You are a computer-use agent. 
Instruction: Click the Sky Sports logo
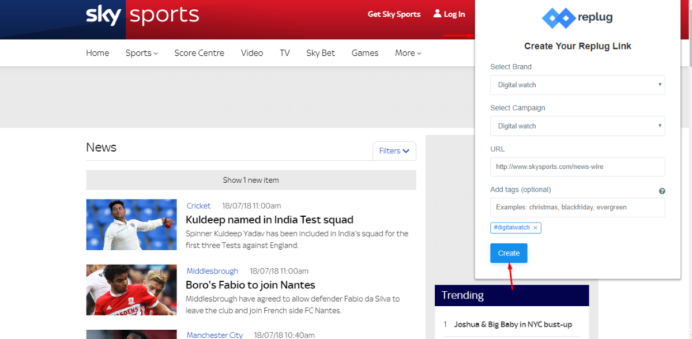point(142,14)
